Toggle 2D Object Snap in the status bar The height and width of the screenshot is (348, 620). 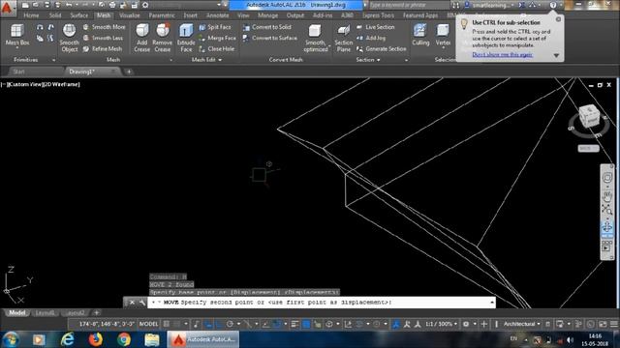[276, 325]
